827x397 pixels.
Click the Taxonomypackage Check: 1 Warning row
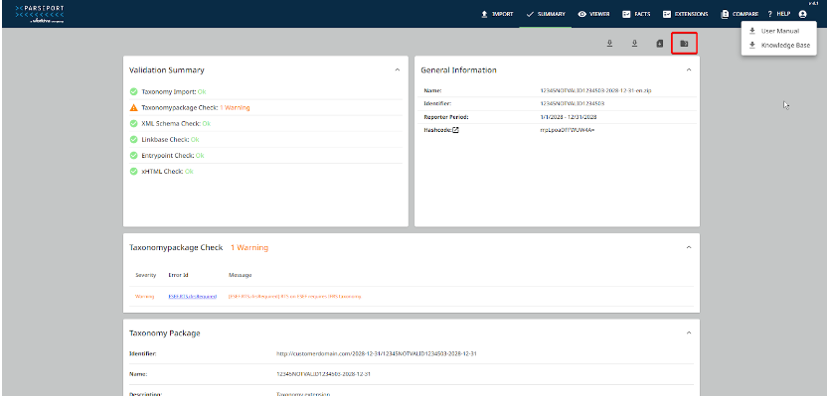pyautogui.click(x=265, y=107)
